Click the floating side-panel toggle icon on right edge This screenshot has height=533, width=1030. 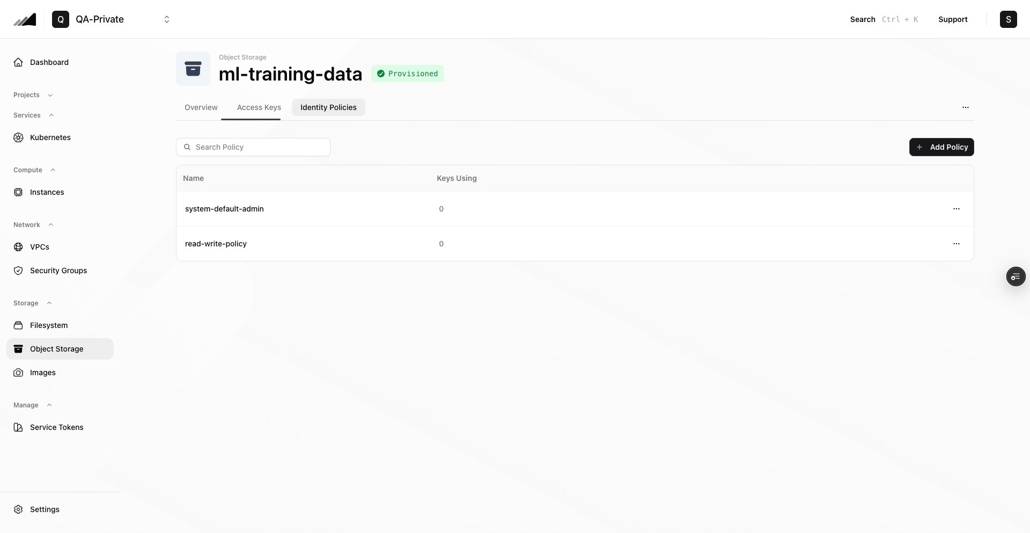(1016, 276)
